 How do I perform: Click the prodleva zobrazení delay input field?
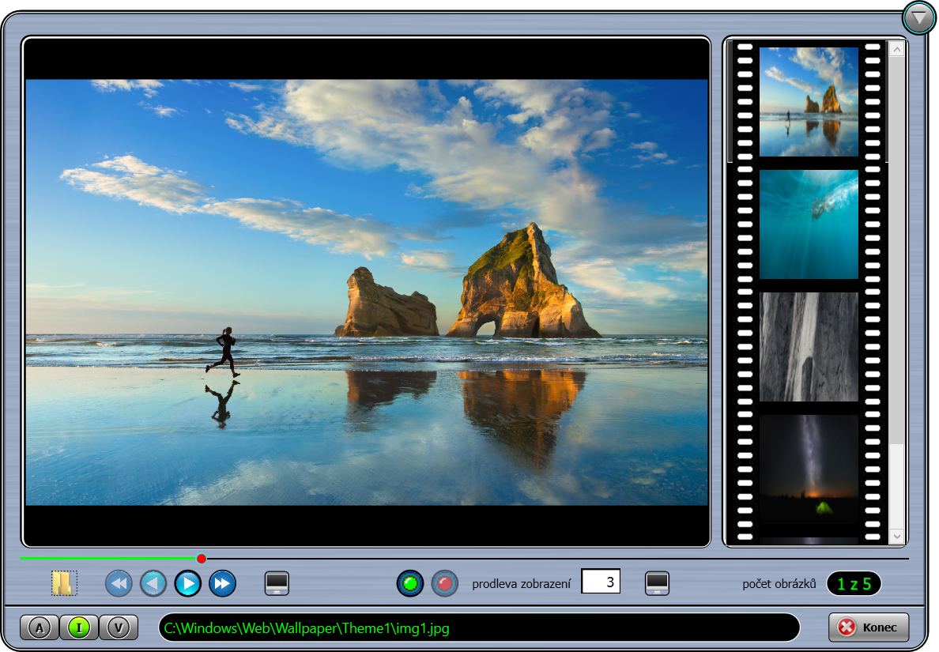(x=601, y=582)
